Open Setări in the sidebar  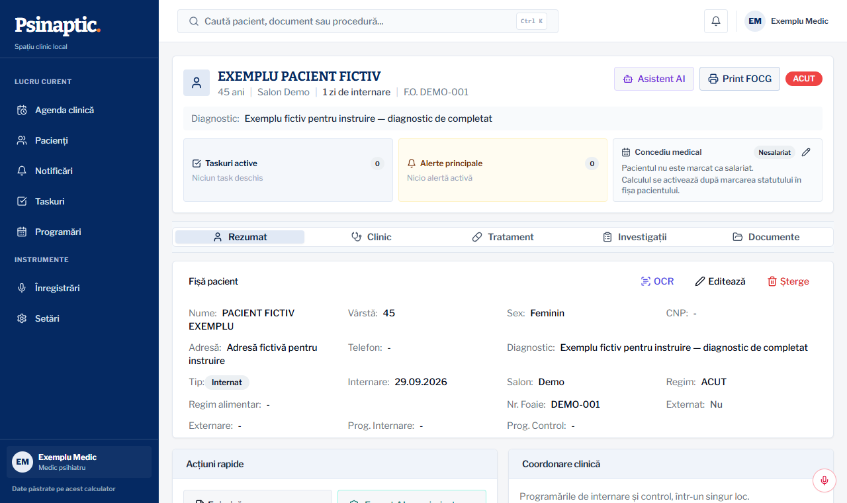tap(79, 318)
